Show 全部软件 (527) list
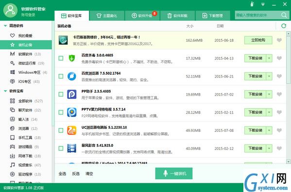The width and height of the screenshot is (291, 192). pos(26,101)
